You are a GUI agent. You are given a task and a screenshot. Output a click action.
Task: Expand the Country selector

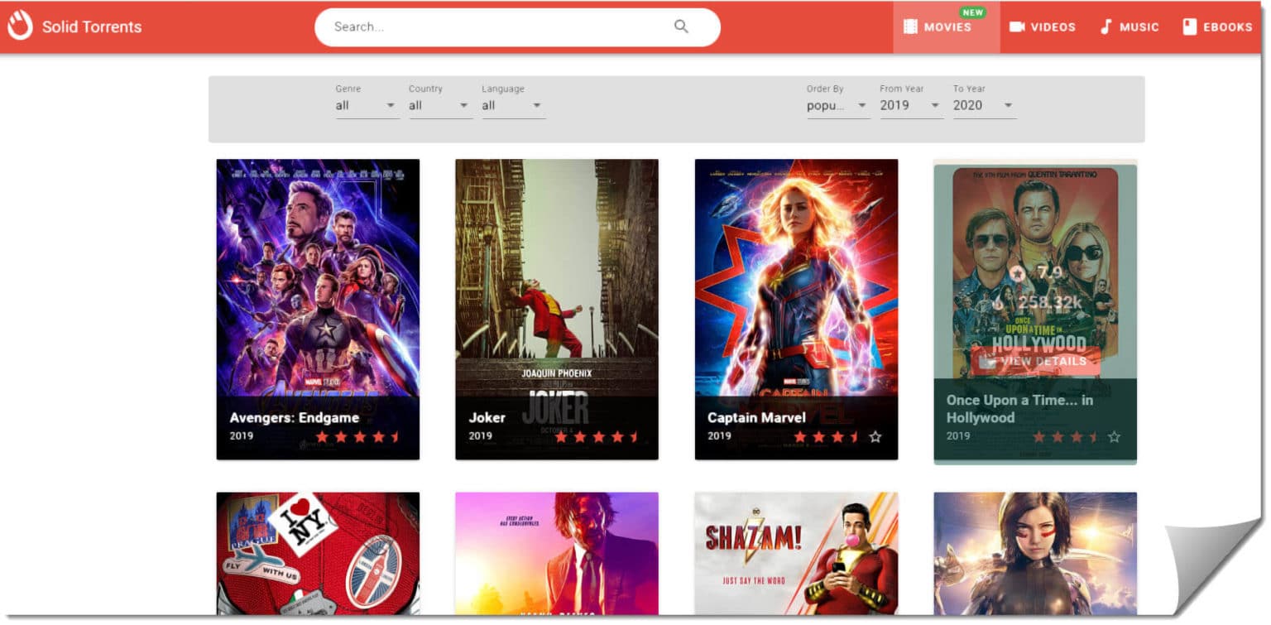[x=438, y=105]
